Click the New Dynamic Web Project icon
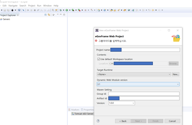The width and height of the screenshot is (192, 125). pos(99,10)
